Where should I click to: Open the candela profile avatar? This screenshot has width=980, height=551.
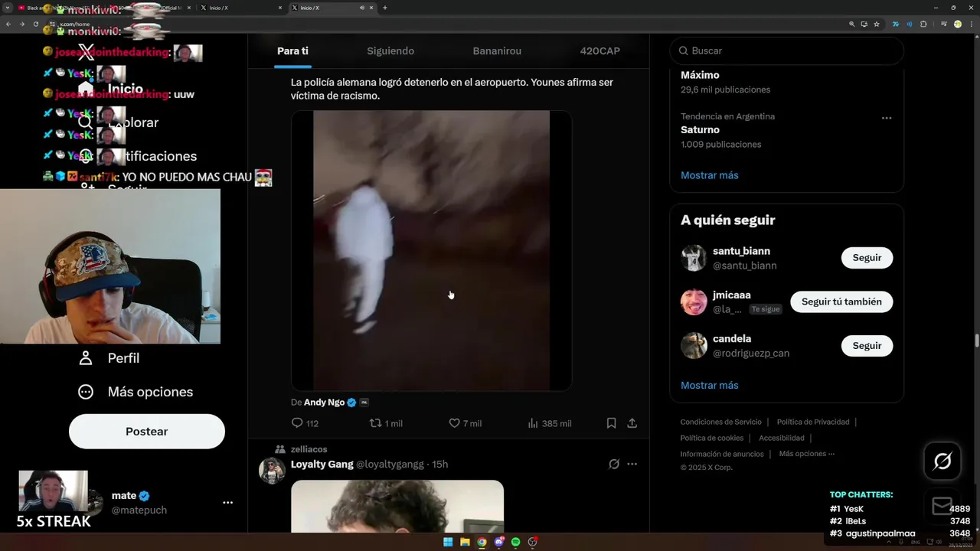694,346
